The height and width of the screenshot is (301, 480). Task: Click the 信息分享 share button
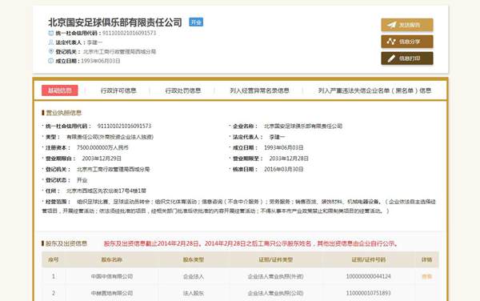point(407,42)
